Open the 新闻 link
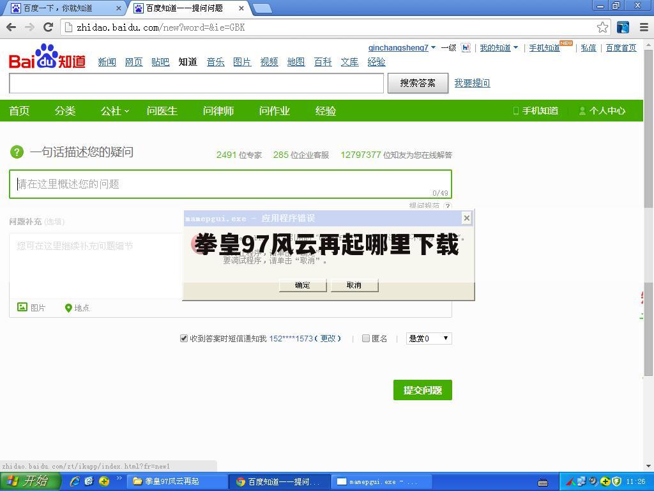The width and height of the screenshot is (654, 491). click(107, 62)
